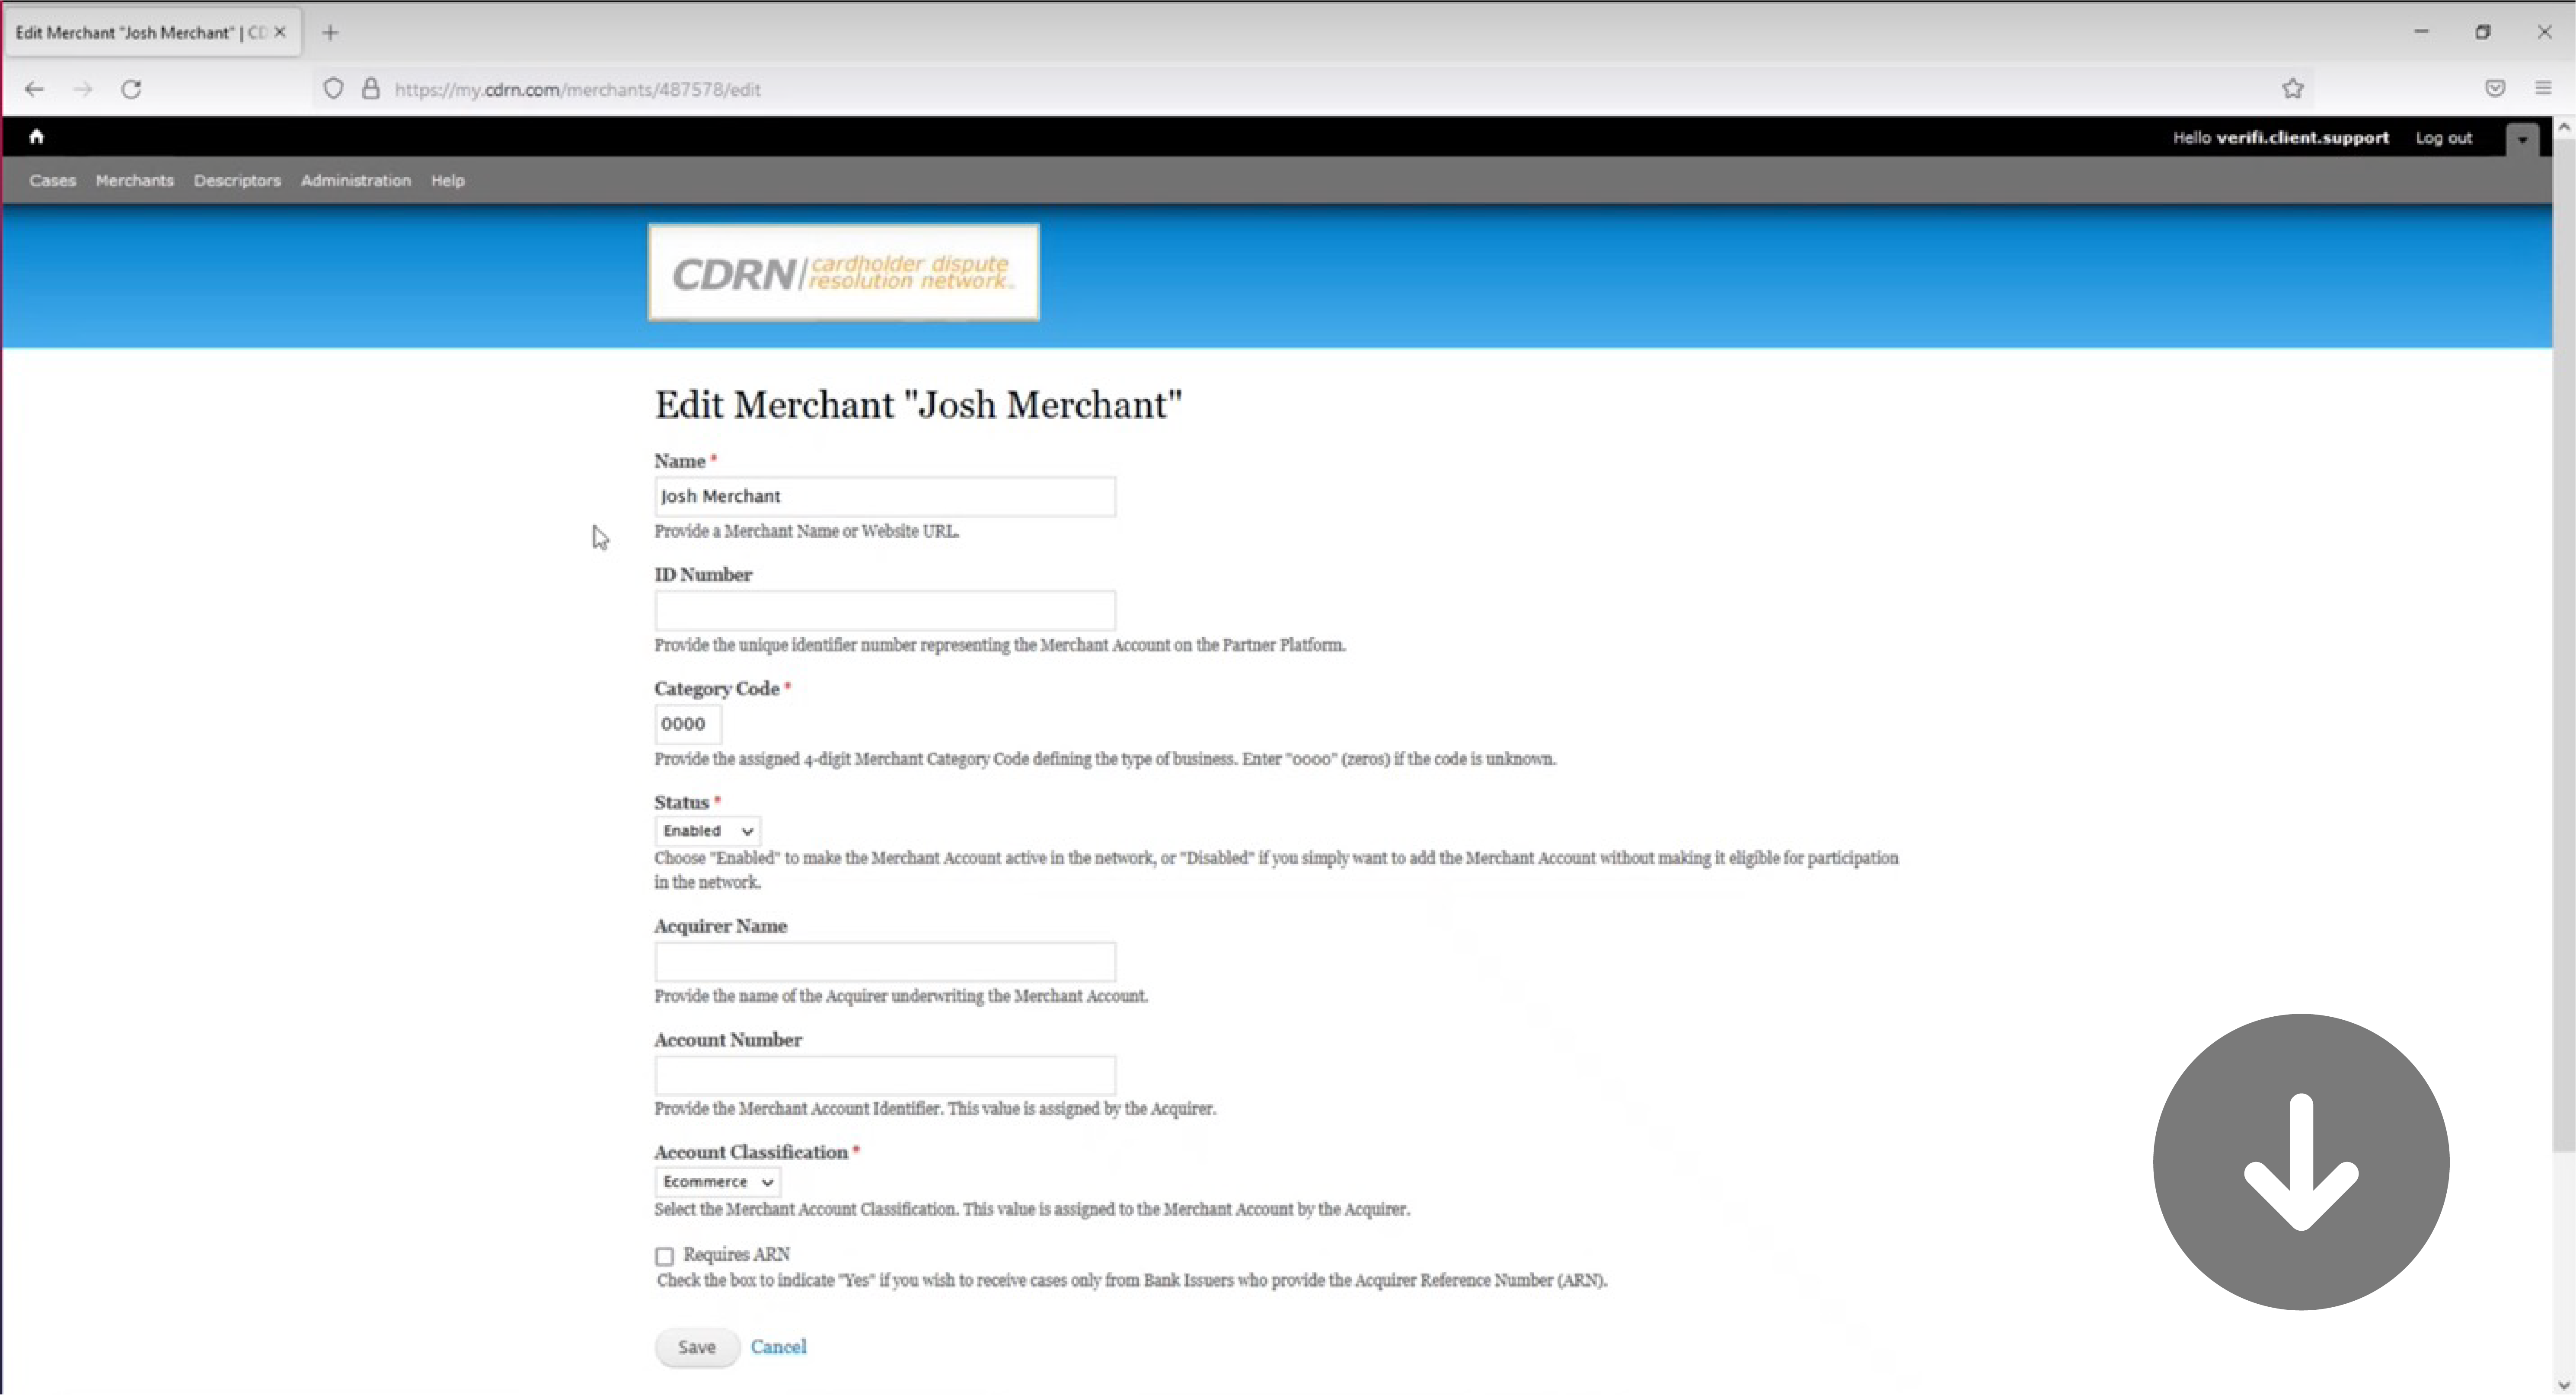Click the CDRN logo banner

[x=844, y=272]
